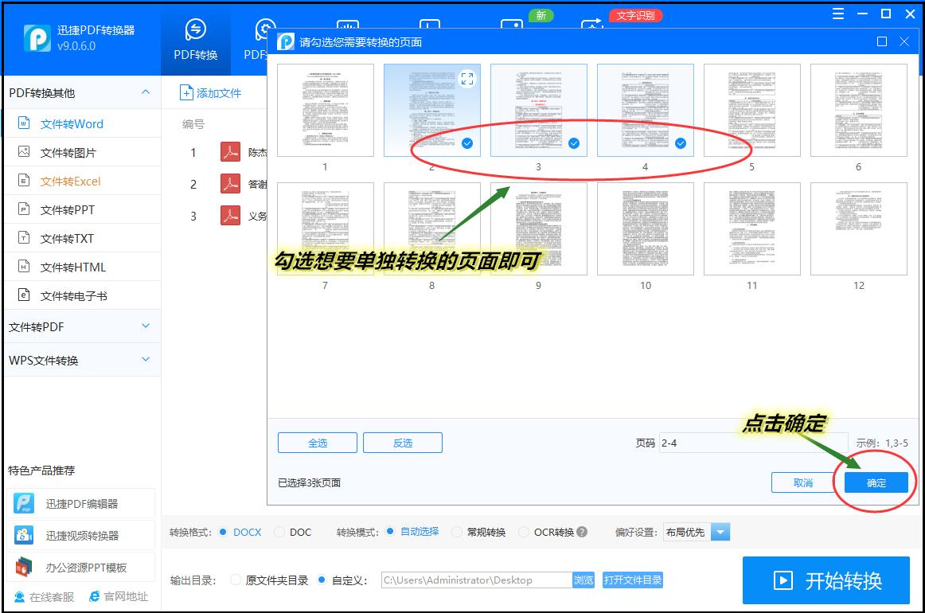Open the 偏好设置 layout dropdown
925x613 pixels.
(x=719, y=532)
